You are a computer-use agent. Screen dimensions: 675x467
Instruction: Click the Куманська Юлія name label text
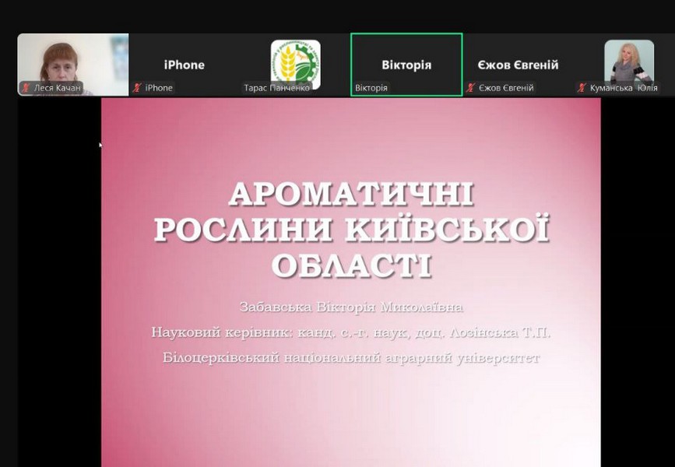[x=624, y=88]
